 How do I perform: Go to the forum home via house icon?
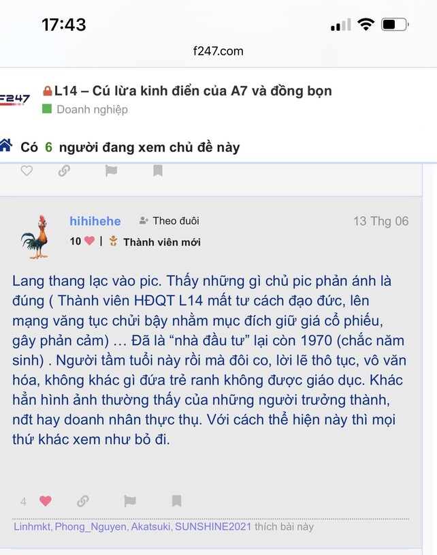tap(6, 145)
